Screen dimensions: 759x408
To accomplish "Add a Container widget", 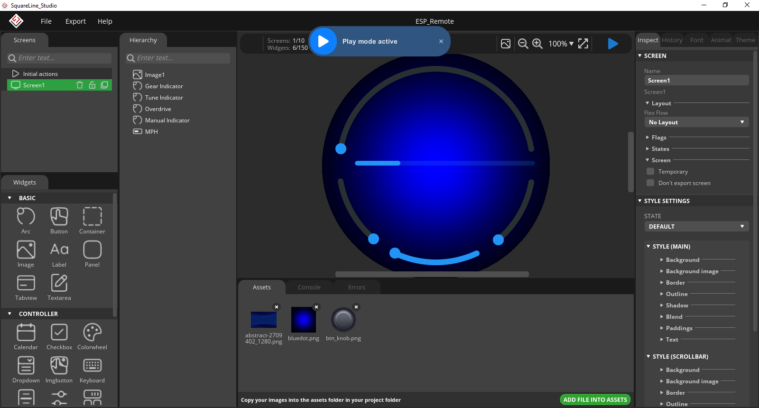I will (x=93, y=220).
